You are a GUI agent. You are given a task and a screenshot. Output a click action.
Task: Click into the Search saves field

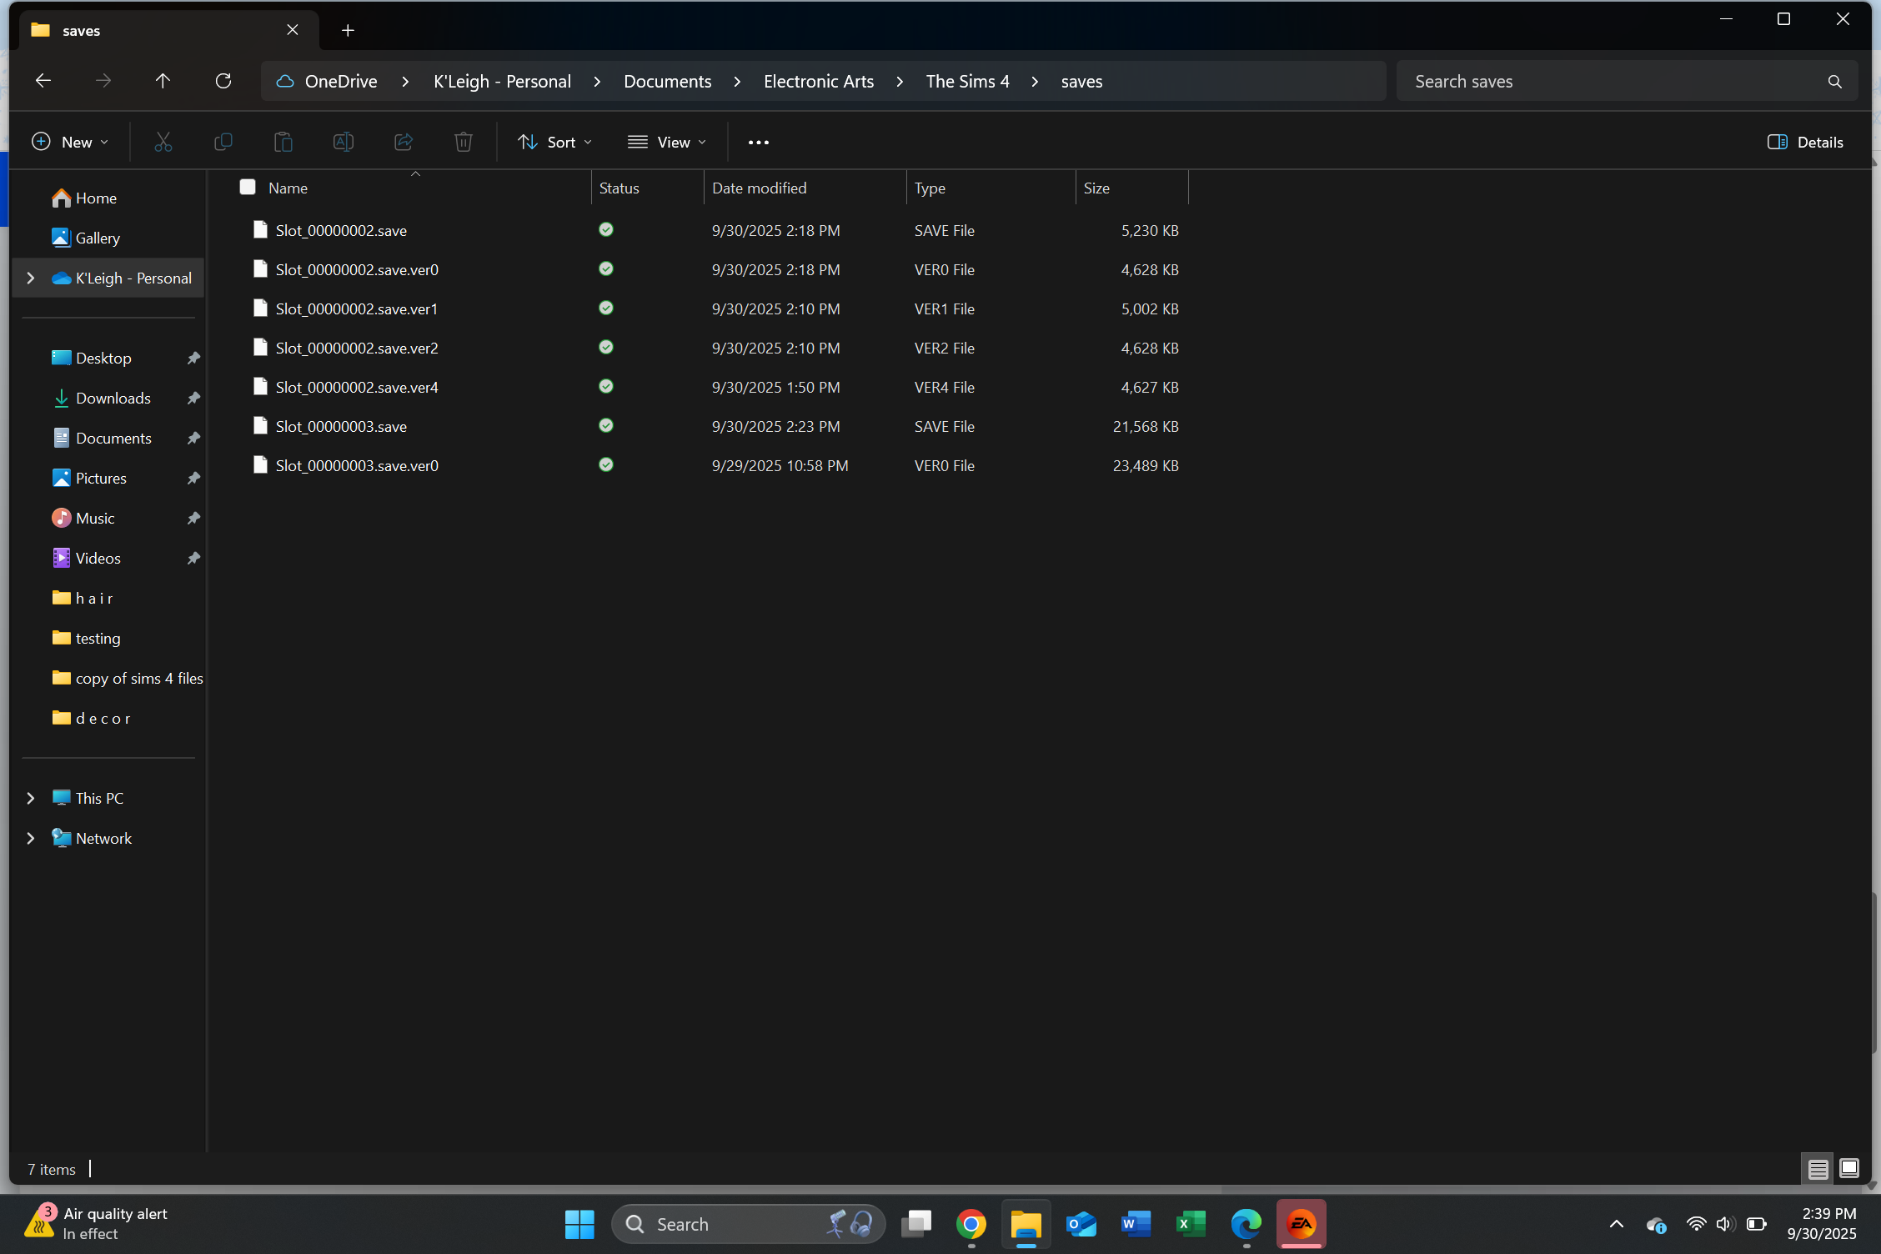point(1613,81)
